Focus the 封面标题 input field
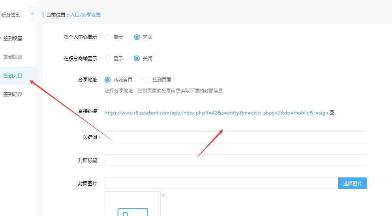392x216 pixels. tap(236, 160)
